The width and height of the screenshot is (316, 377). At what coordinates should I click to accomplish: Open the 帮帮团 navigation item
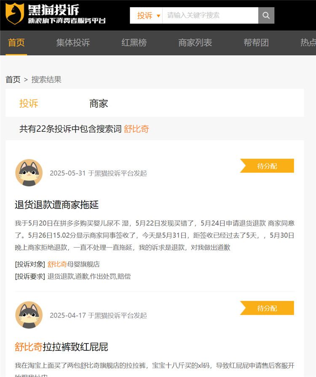click(x=256, y=43)
